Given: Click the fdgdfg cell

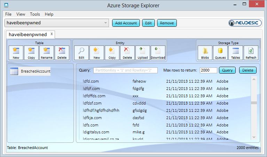Looking at the screenshot, I should click(138, 89).
